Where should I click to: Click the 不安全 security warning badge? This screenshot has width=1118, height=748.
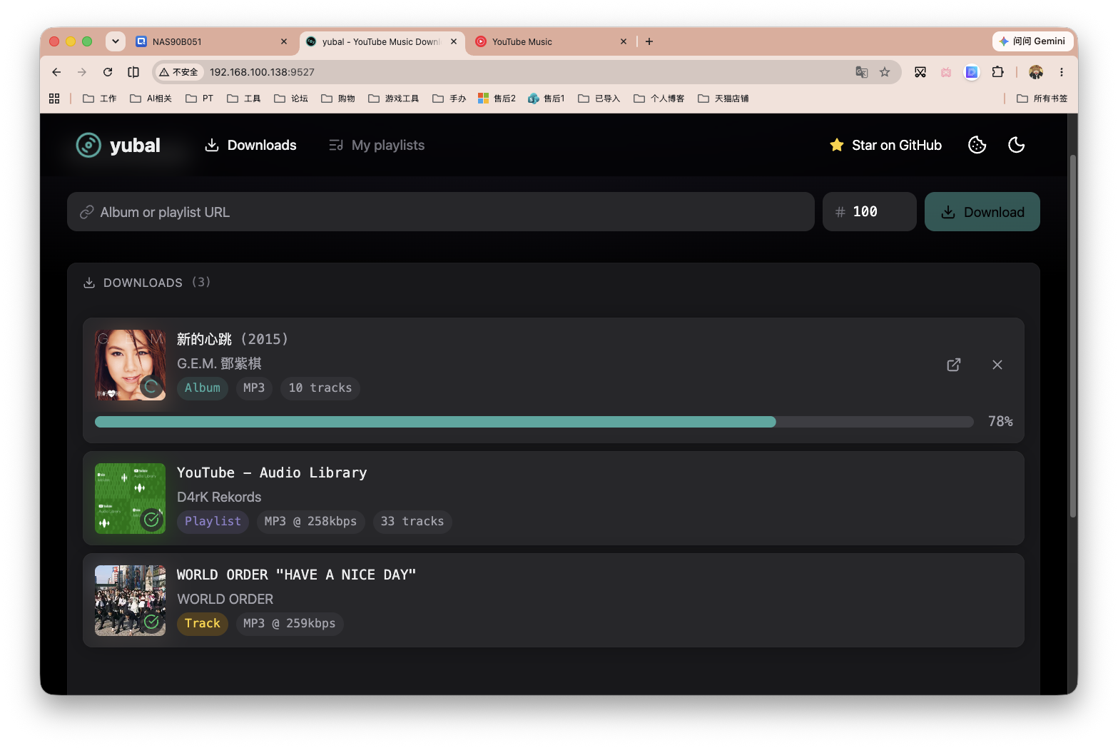click(179, 72)
